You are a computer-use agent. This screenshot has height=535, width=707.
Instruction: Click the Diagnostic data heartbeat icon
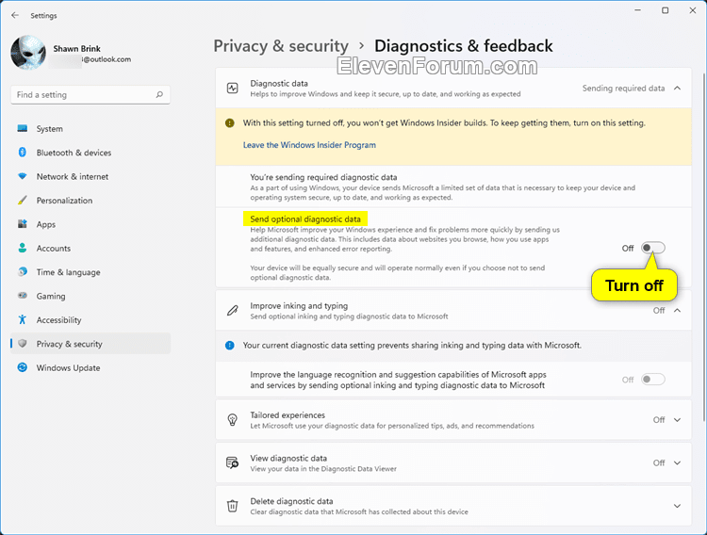coord(232,88)
